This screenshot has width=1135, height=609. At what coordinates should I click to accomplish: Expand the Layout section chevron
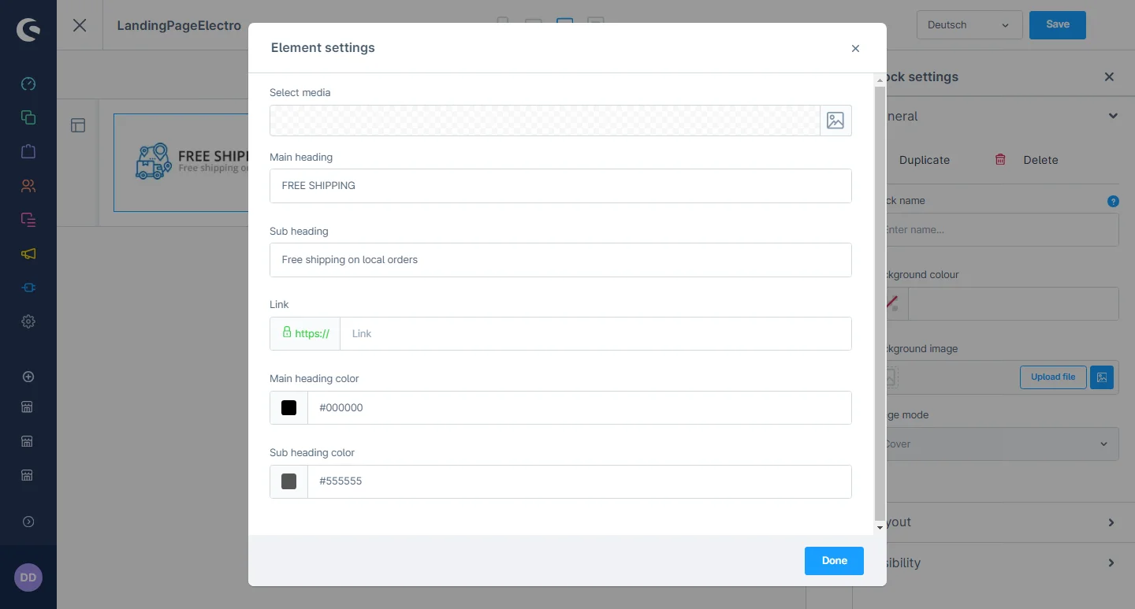point(1111,522)
